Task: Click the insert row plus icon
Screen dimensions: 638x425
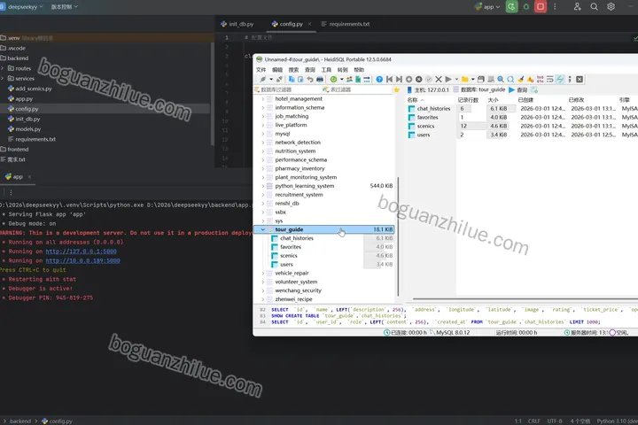Action: 408,80
